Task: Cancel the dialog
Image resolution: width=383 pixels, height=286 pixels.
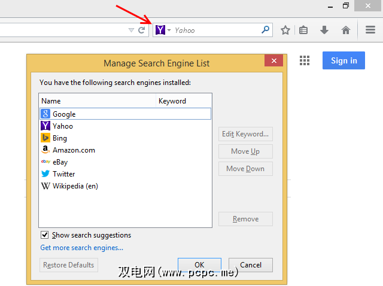Action: [x=251, y=264]
